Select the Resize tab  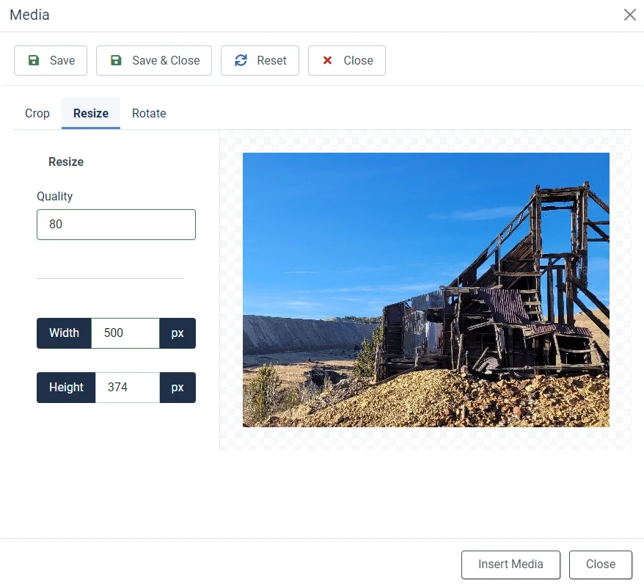click(91, 113)
